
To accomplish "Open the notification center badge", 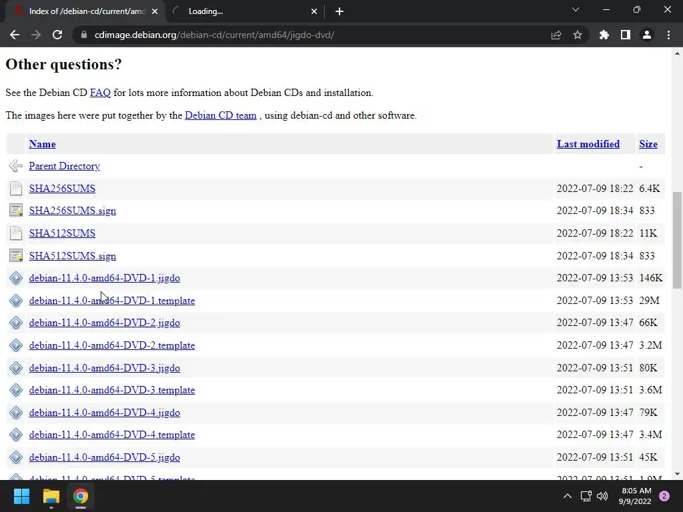I will point(664,496).
